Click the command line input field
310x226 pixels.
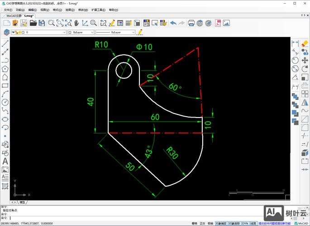136,218
